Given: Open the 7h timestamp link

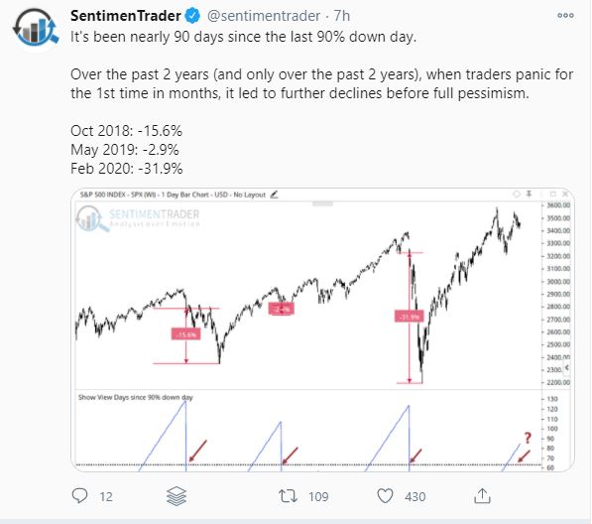Looking at the screenshot, I should (342, 16).
